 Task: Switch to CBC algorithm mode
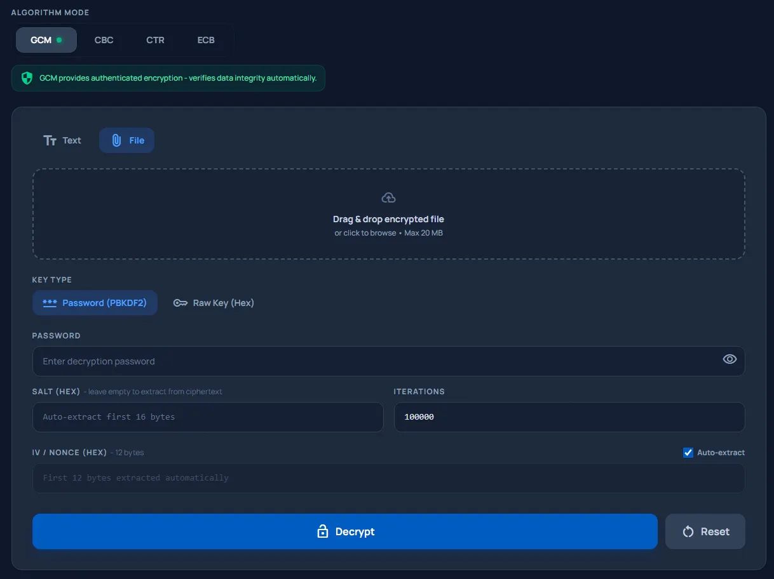tap(104, 40)
